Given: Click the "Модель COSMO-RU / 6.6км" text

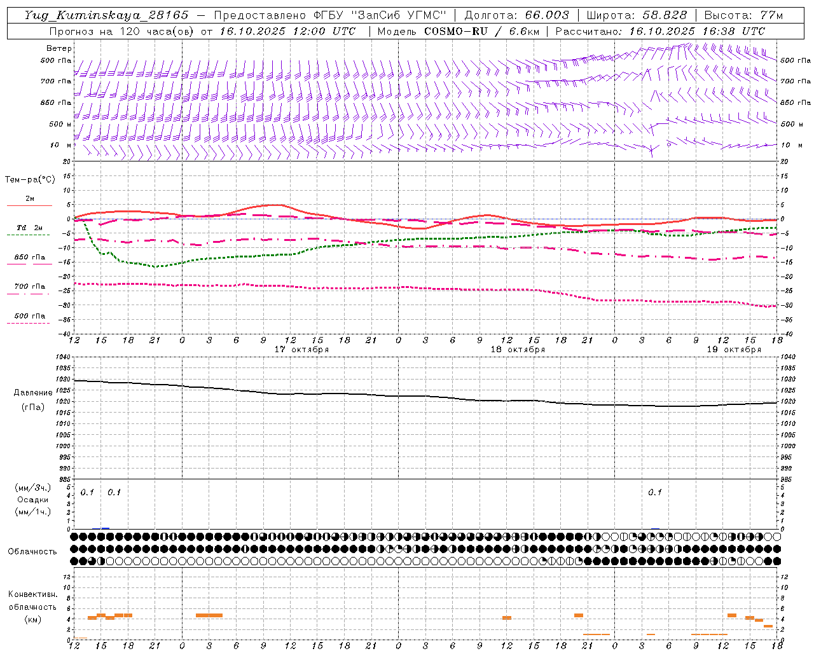Looking at the screenshot, I should click(x=458, y=31).
